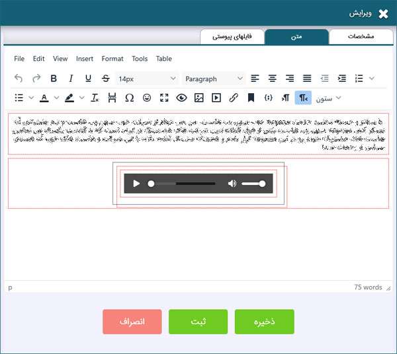Align text to the left
Image resolution: width=397 pixels, height=354 pixels.
pos(255,79)
